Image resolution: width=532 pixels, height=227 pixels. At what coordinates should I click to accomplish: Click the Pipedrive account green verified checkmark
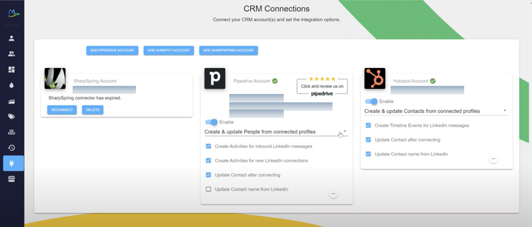[275, 81]
